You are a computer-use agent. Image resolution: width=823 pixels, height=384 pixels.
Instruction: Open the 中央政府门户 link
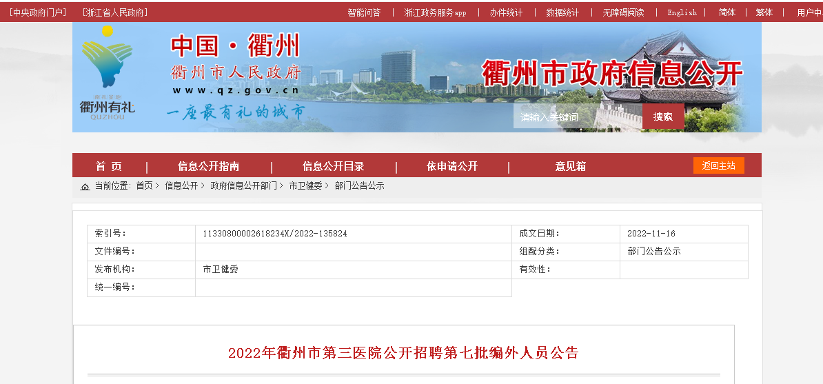(38, 12)
